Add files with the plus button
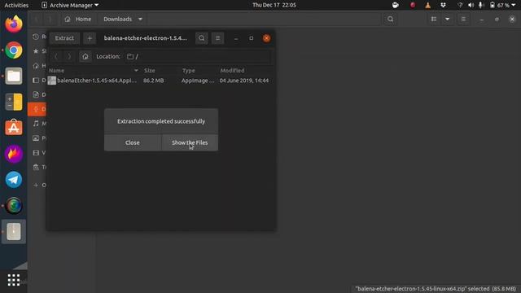The width and height of the screenshot is (521, 293). 90,38
